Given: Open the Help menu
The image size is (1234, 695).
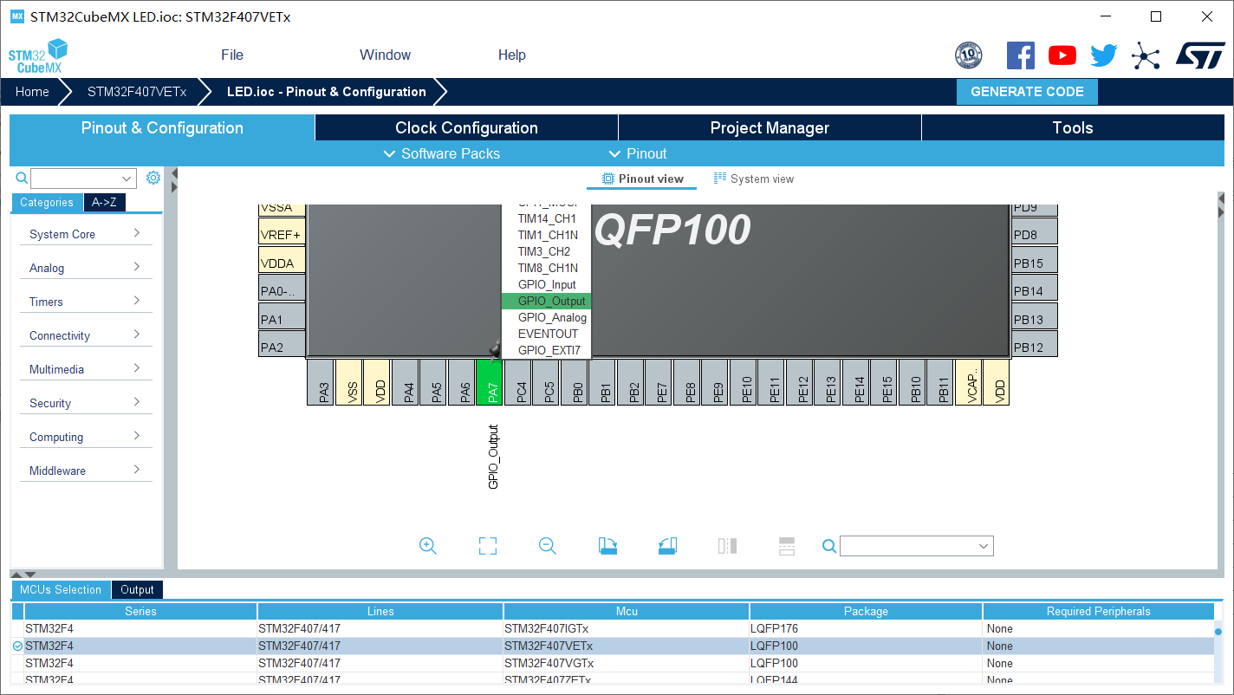Looking at the screenshot, I should tap(511, 55).
